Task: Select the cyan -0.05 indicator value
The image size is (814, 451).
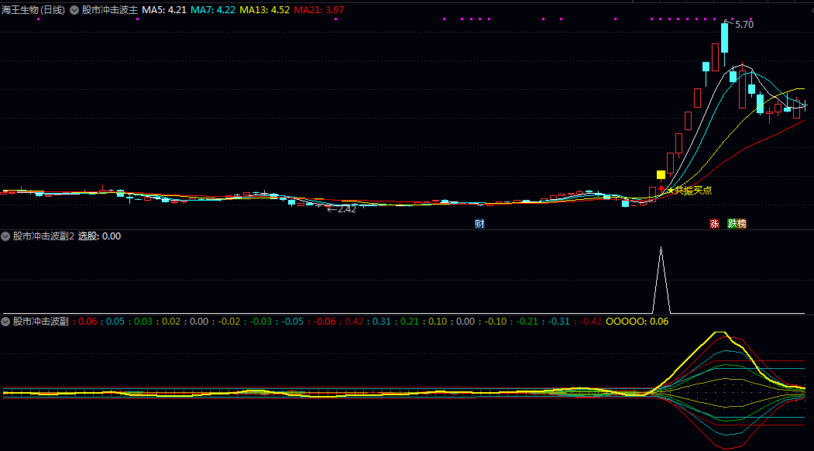Action: point(292,322)
